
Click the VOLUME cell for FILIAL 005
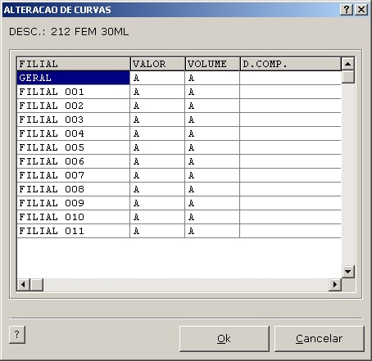click(x=212, y=147)
